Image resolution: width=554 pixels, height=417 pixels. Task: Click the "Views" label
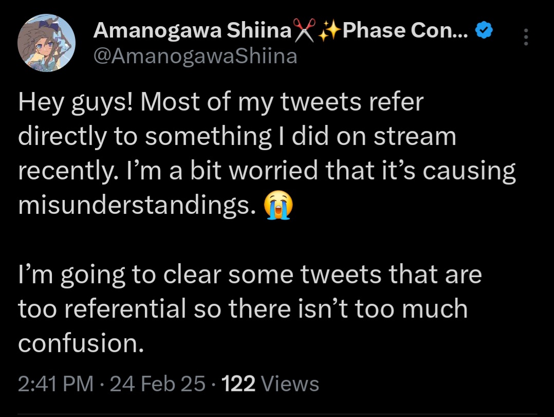[290, 384]
